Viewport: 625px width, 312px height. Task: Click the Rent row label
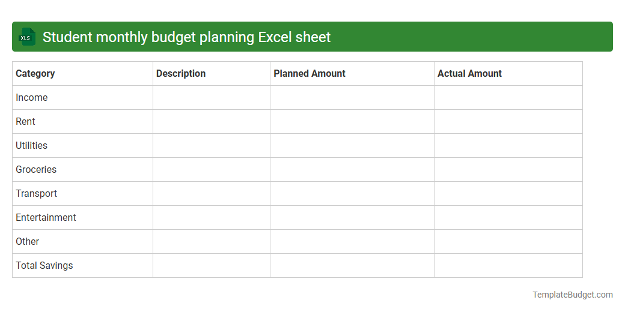[x=25, y=121]
